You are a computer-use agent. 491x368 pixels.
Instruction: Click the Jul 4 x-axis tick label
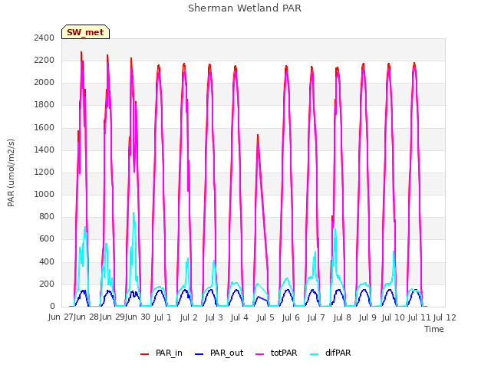pos(239,318)
